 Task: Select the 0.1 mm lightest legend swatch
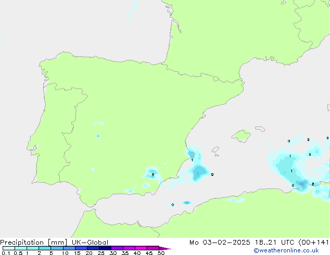pos(8,248)
